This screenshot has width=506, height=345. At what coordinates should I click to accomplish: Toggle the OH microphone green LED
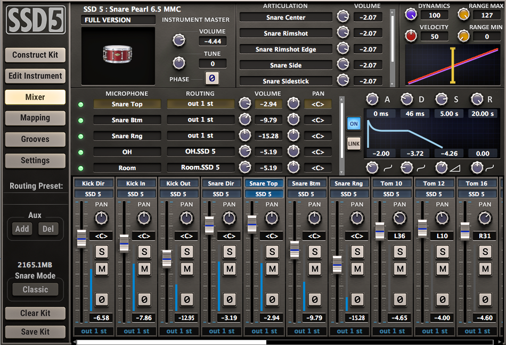(80, 153)
